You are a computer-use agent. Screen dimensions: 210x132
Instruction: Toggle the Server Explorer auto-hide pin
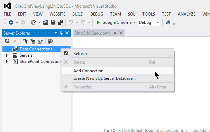pos(61,33)
